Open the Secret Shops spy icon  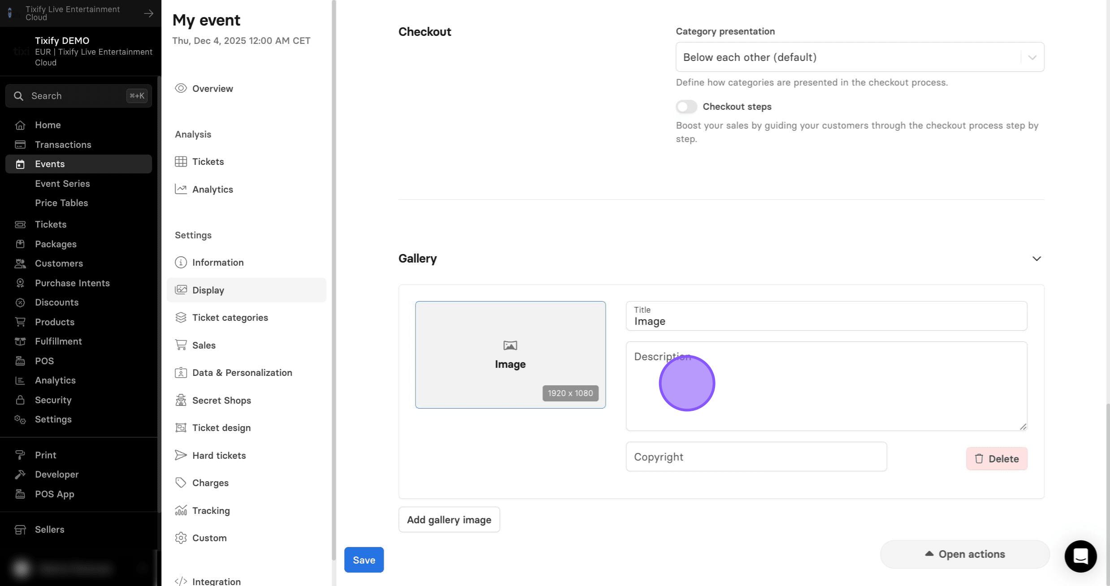[181, 400]
